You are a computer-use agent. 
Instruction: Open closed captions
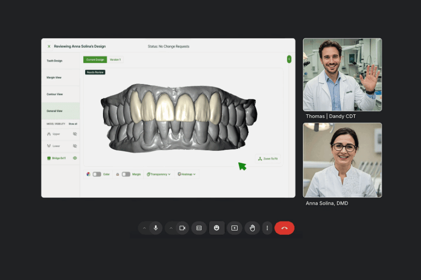coord(199,228)
